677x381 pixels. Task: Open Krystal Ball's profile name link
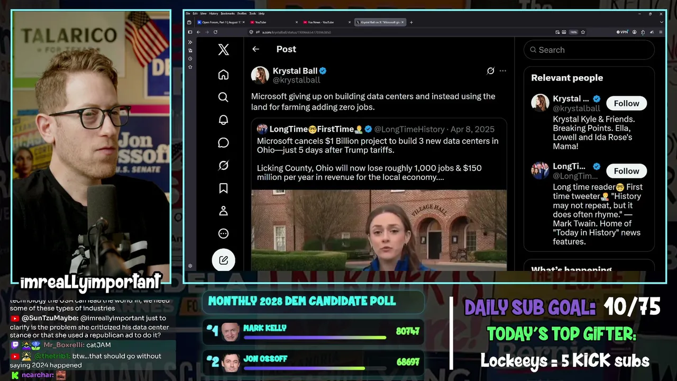tap(295, 71)
